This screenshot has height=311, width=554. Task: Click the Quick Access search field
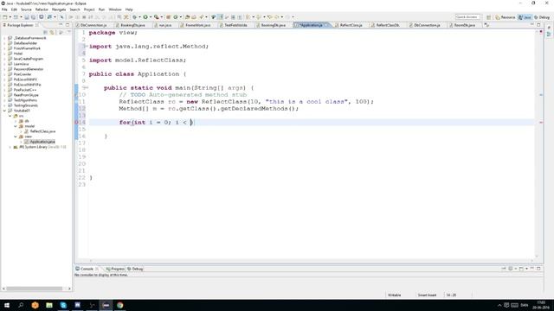[467, 17]
